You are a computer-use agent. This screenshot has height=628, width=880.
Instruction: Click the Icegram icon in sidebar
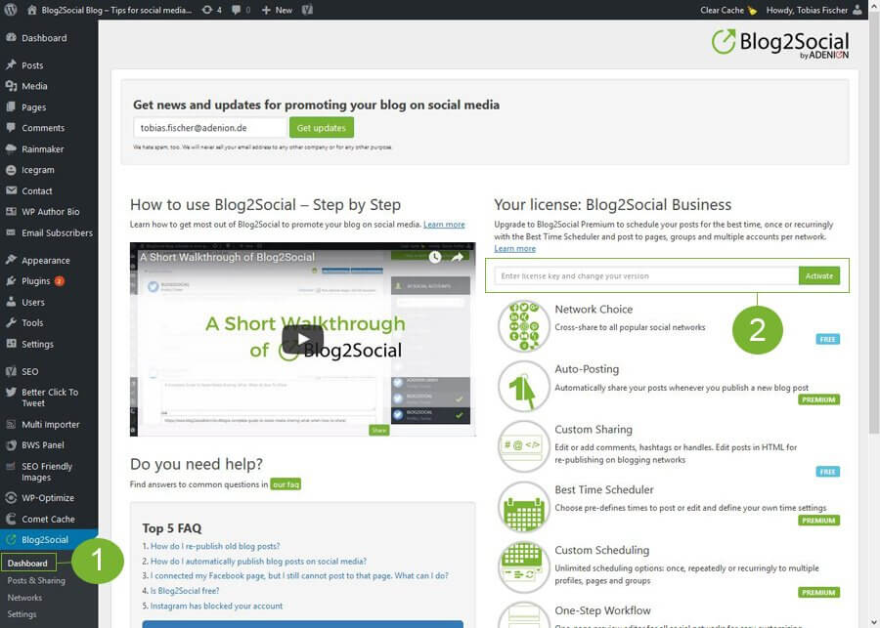pos(11,170)
